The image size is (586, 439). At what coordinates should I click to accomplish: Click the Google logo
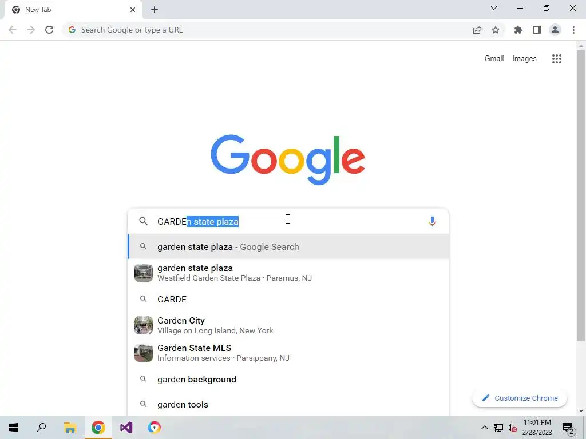pos(288,160)
